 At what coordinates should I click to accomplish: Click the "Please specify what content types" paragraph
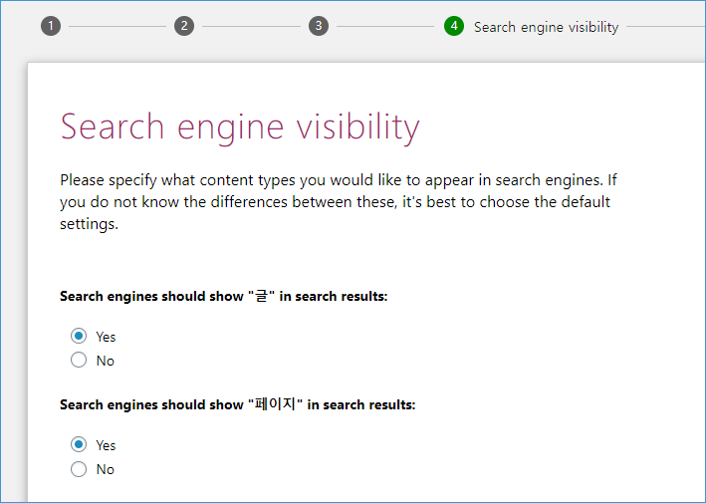[x=339, y=202]
